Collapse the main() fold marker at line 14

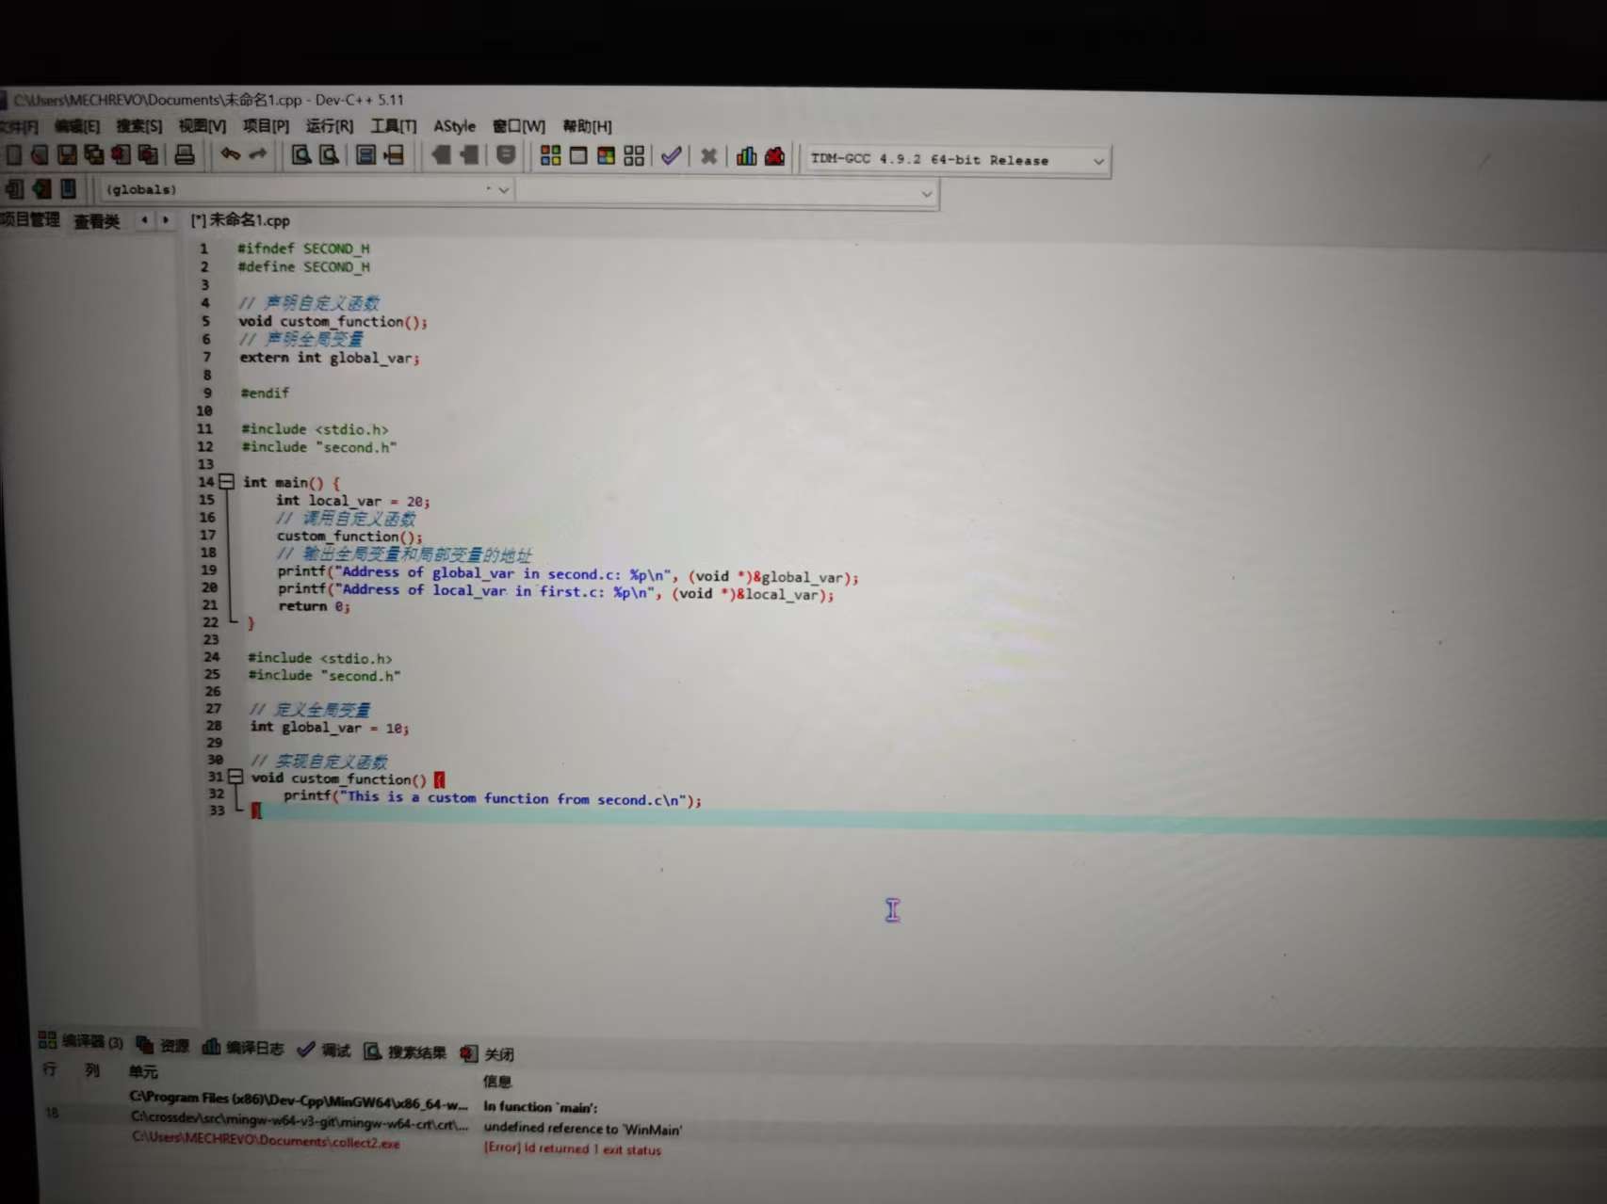click(x=227, y=482)
